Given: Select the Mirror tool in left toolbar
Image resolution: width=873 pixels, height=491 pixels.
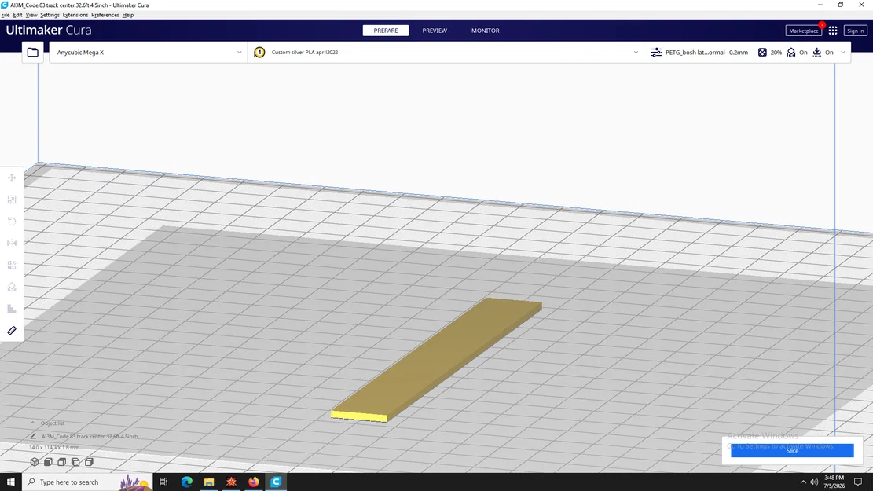Looking at the screenshot, I should click(x=12, y=244).
